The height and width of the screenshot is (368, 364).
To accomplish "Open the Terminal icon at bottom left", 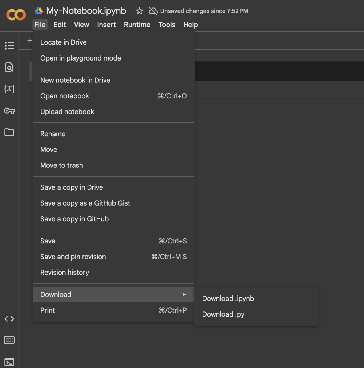I will coord(9,362).
